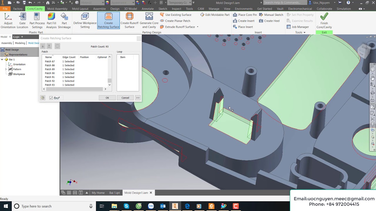Click the dialog help button
The width and height of the screenshot is (376, 211).
click(43, 98)
